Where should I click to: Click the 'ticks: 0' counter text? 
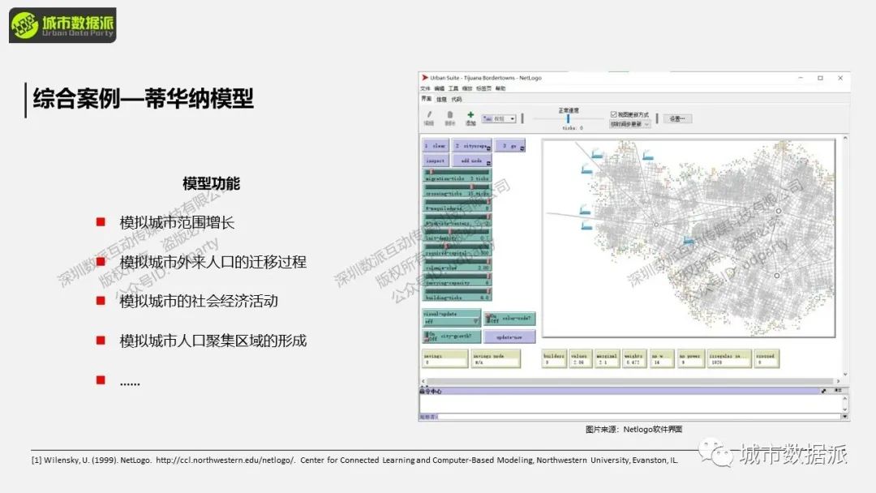click(x=573, y=128)
